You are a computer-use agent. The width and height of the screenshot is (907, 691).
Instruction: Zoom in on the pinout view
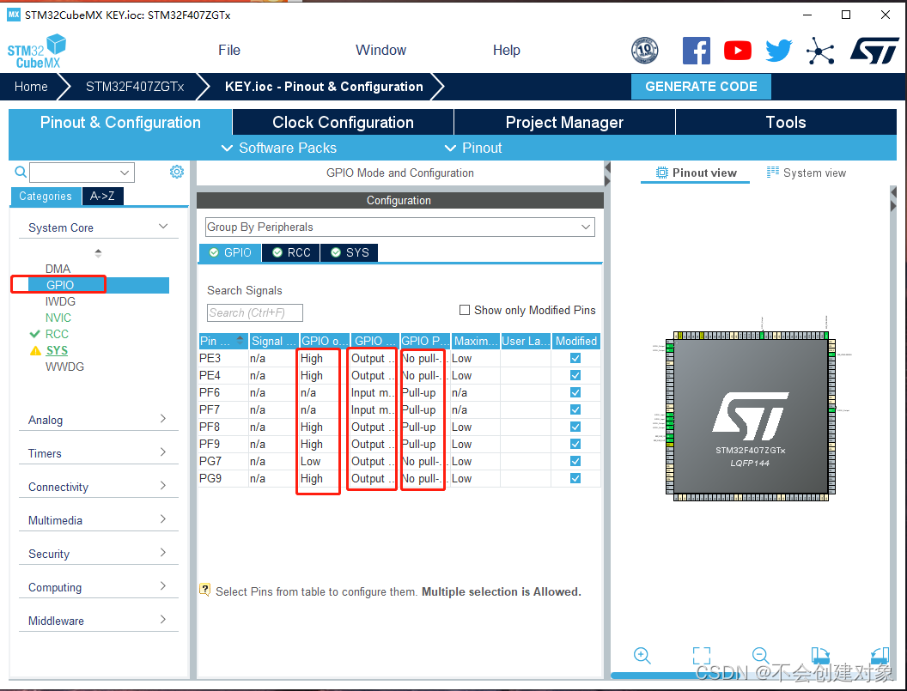(x=642, y=655)
